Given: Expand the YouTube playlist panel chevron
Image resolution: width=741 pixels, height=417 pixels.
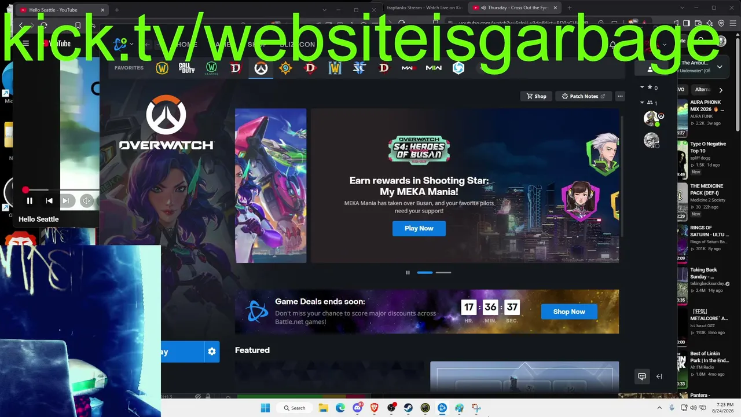Looking at the screenshot, I should pos(720,67).
